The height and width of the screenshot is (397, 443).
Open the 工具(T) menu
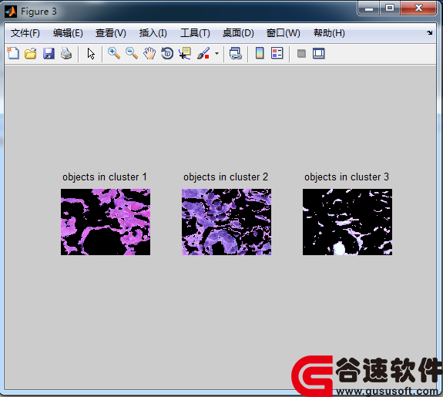point(195,33)
